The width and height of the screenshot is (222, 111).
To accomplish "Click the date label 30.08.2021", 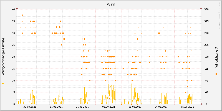I will tap(30, 107).
